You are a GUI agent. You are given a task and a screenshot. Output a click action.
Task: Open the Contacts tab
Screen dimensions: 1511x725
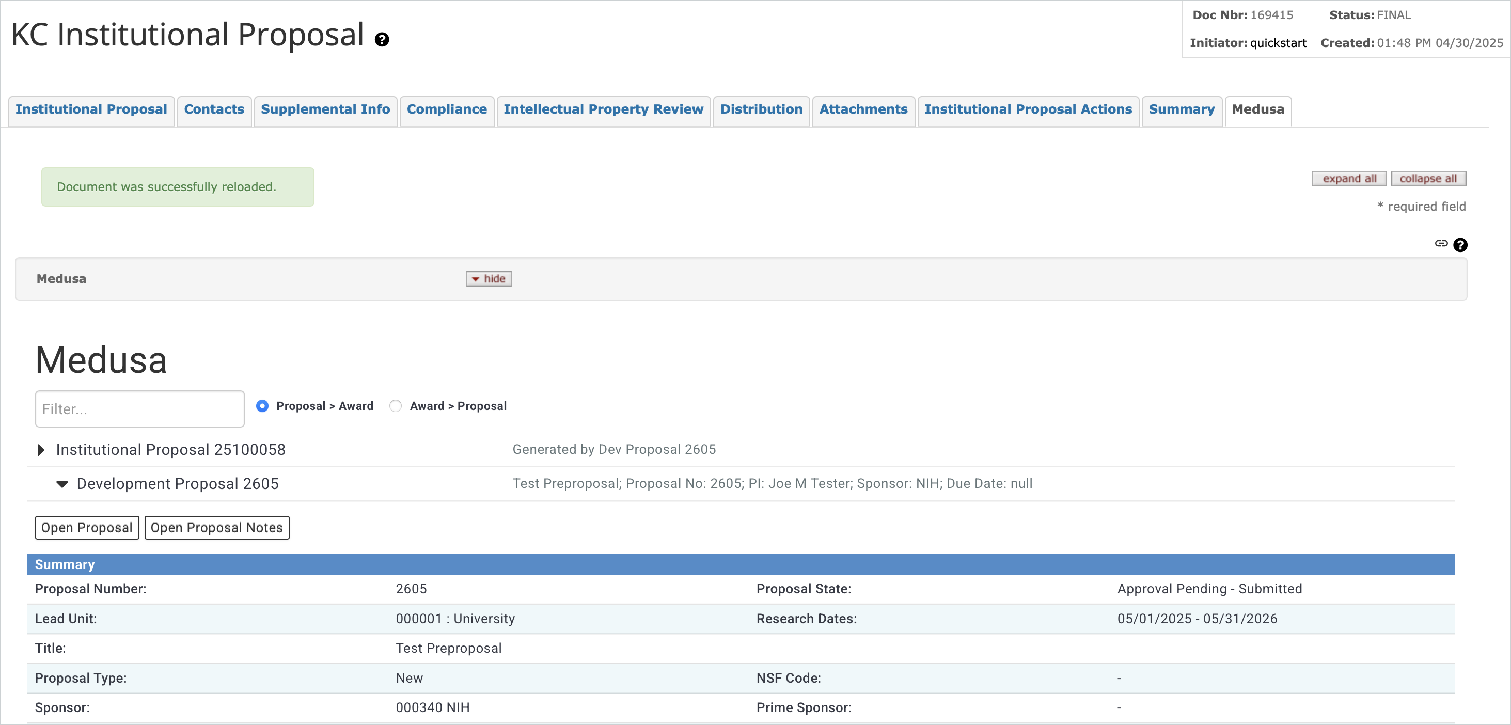(x=213, y=109)
